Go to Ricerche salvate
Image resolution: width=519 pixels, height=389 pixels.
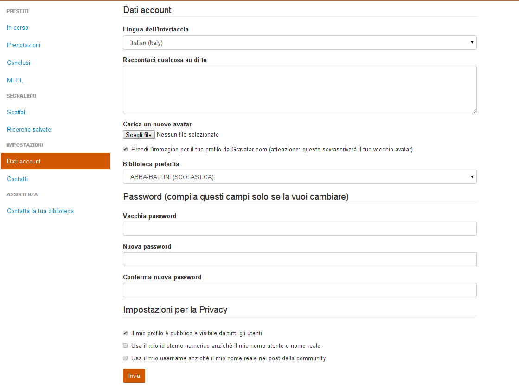coord(29,130)
